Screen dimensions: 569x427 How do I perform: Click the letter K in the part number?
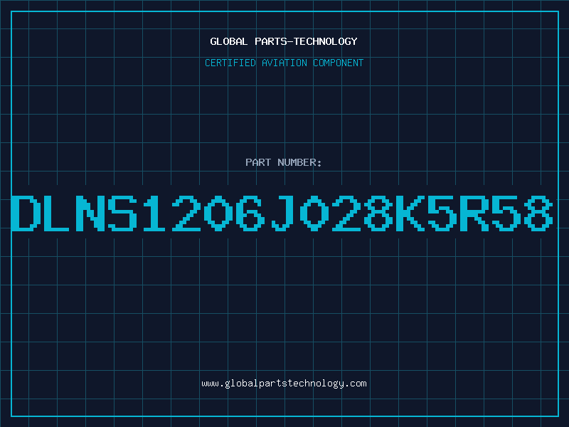coord(410,213)
